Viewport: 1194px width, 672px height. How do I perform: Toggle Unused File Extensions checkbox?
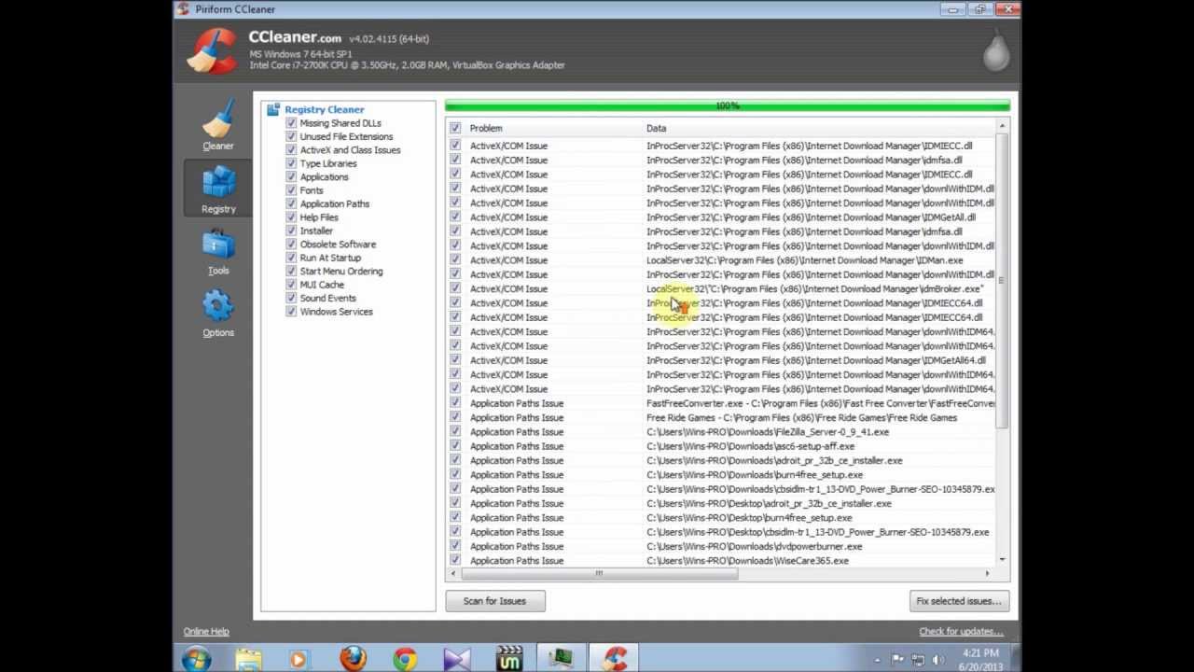point(291,136)
